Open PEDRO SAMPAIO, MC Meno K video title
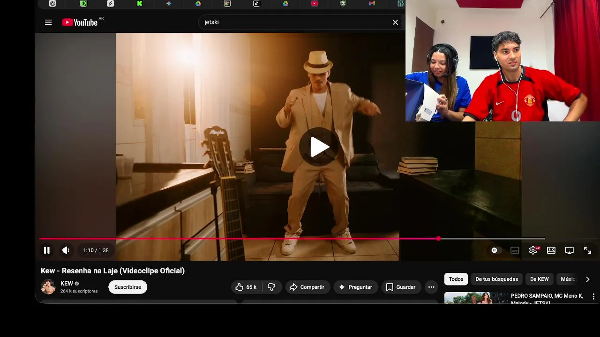Screen dimensions: 600x337 point(547,299)
